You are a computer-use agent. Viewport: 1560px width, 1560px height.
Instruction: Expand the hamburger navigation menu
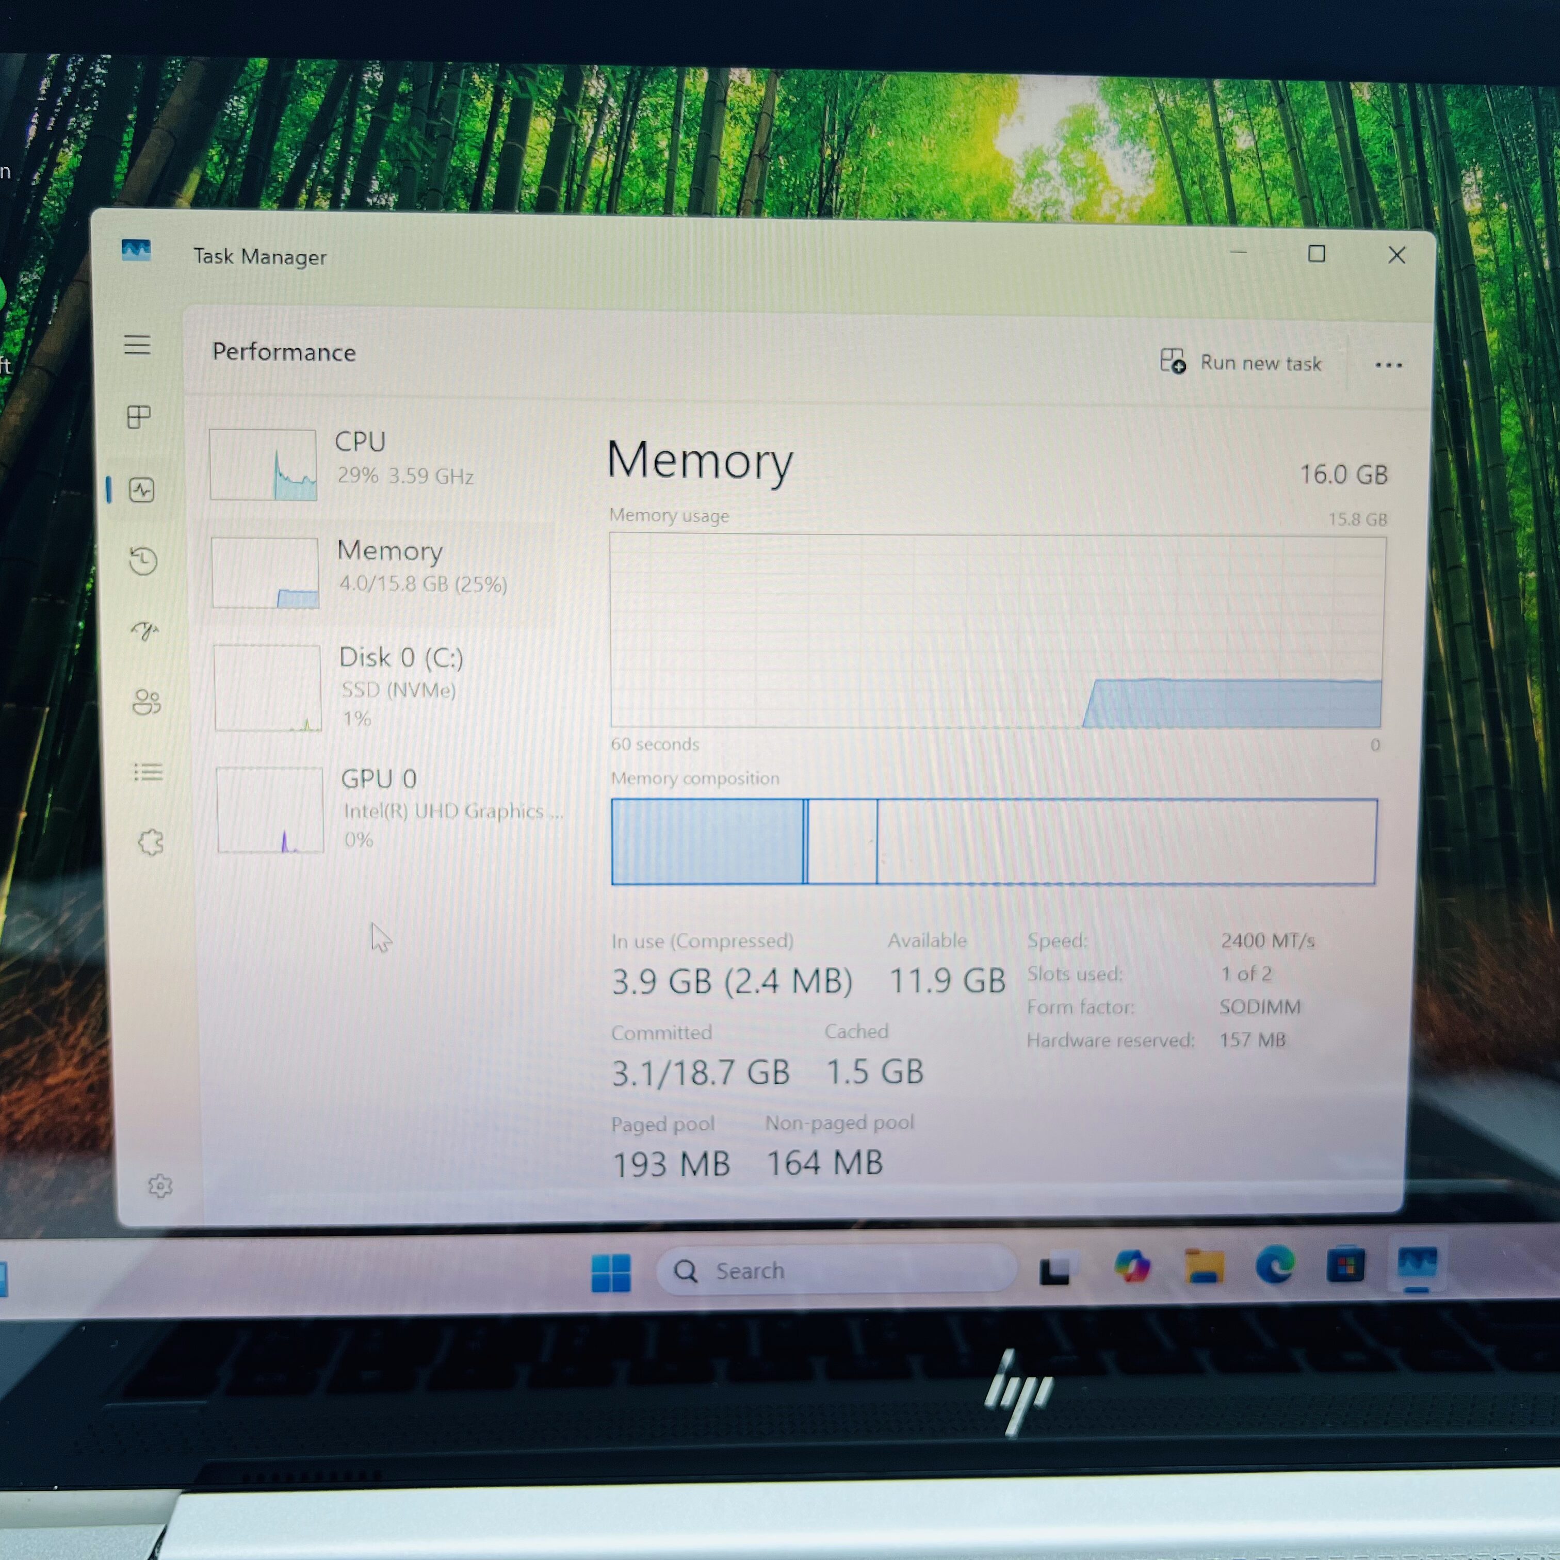137,346
